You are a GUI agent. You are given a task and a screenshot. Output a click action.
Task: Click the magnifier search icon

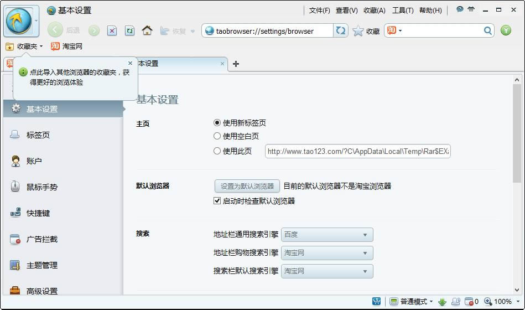[x=488, y=31]
